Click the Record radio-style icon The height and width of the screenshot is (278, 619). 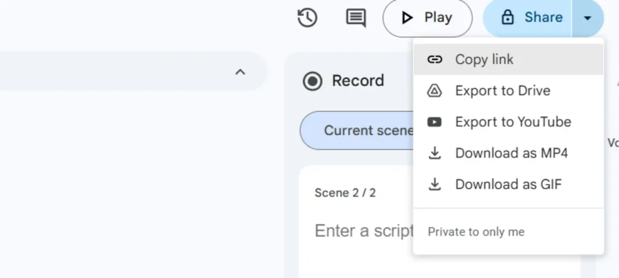[x=313, y=81]
